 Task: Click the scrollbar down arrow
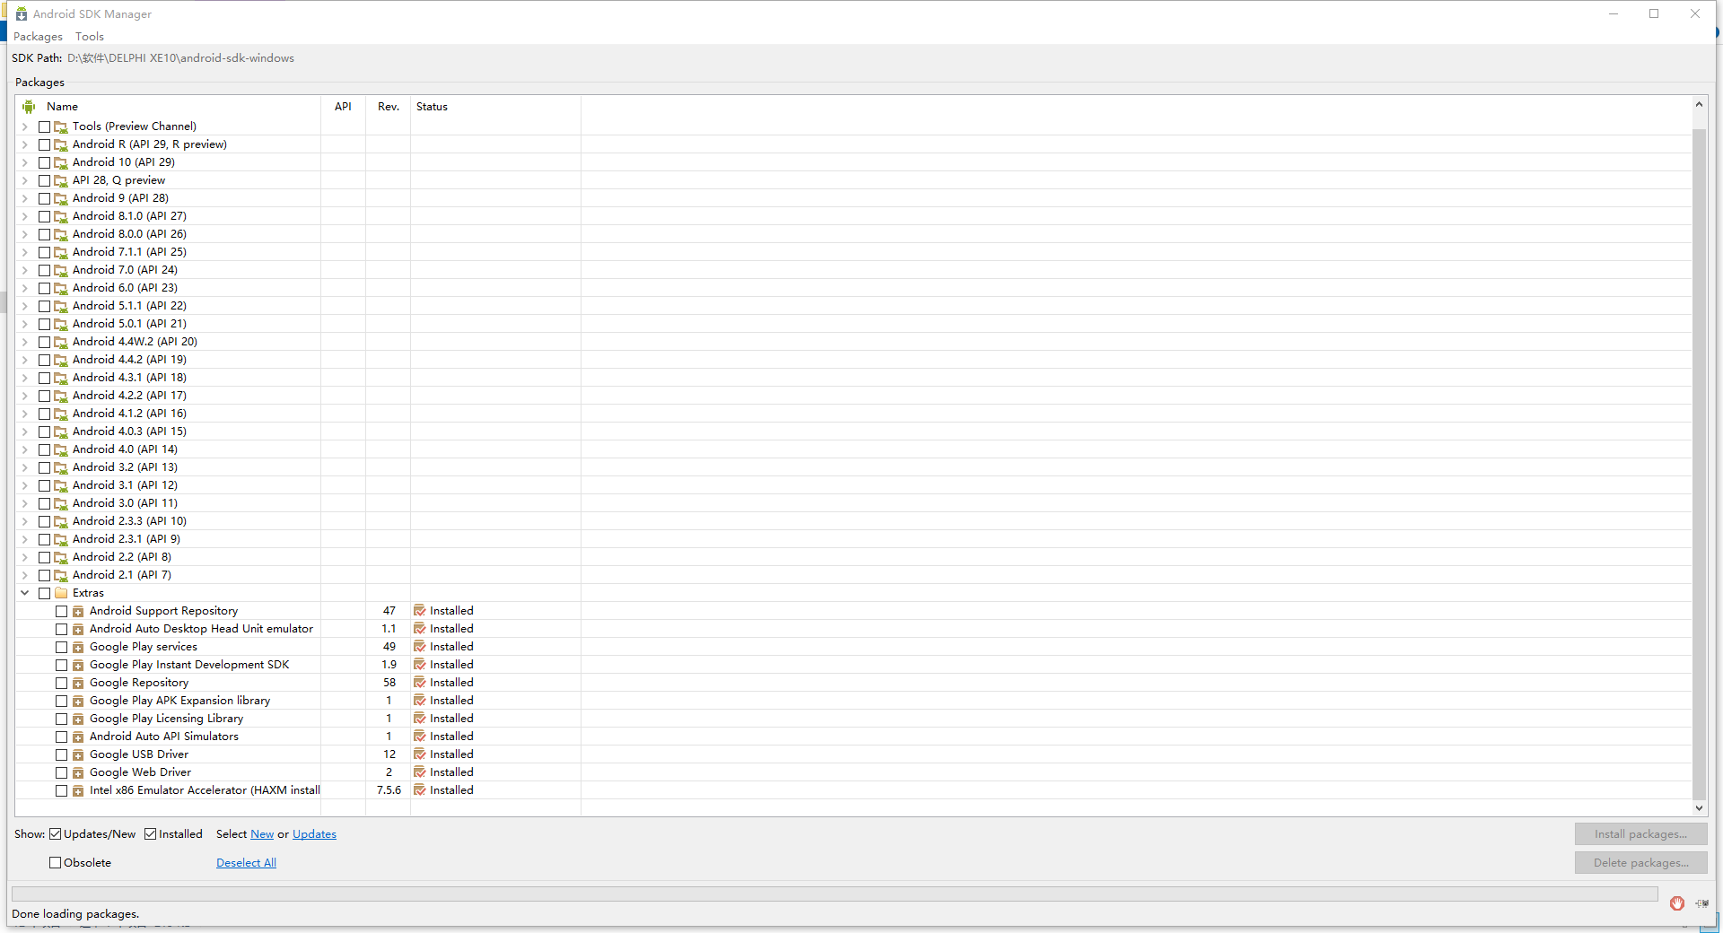point(1699,808)
